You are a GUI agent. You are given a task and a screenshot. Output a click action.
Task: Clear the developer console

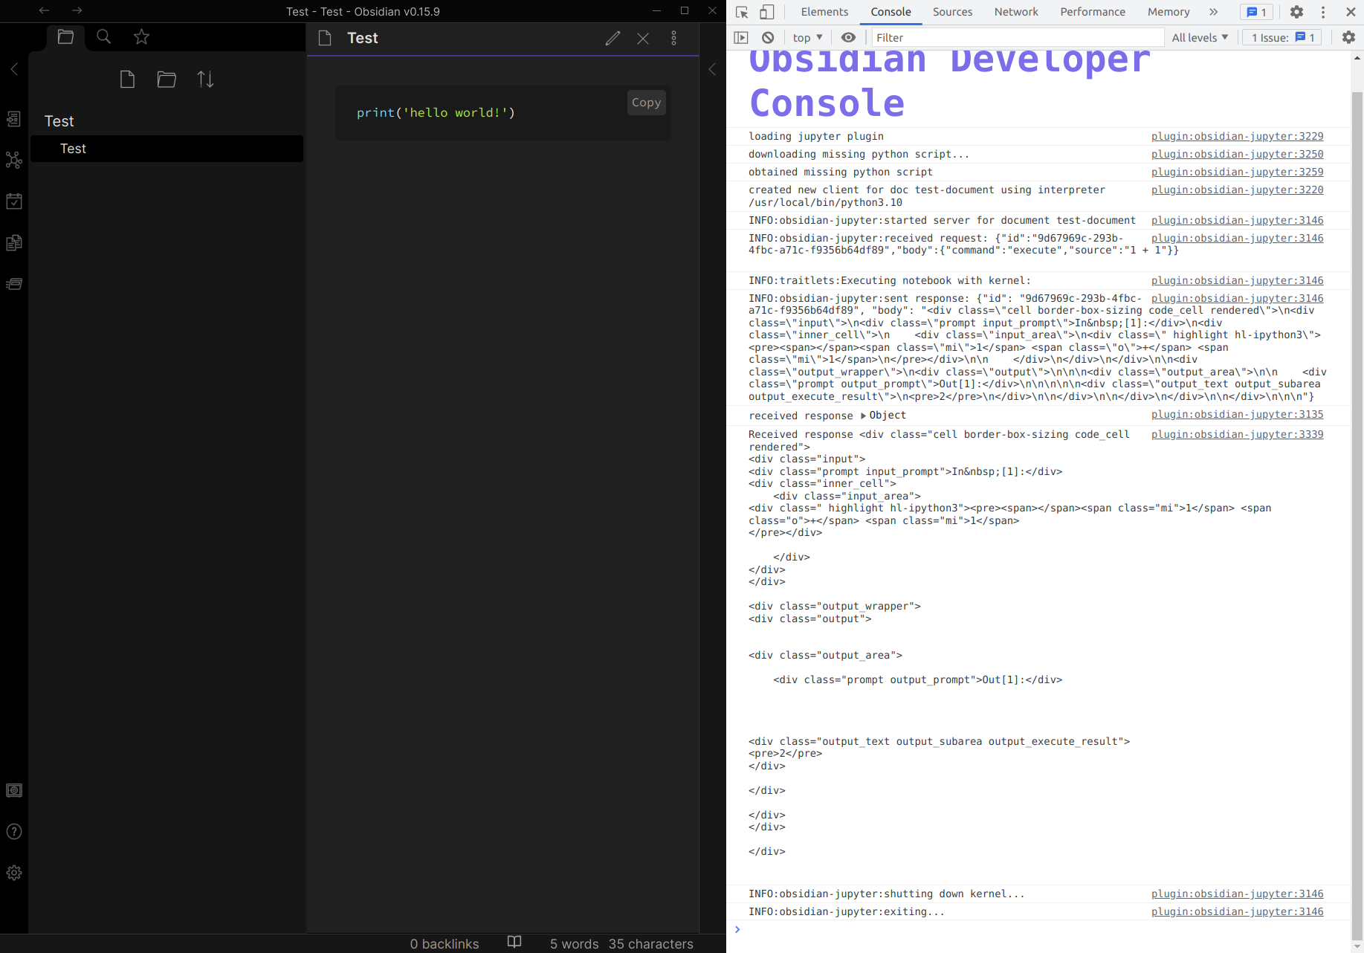[767, 37]
